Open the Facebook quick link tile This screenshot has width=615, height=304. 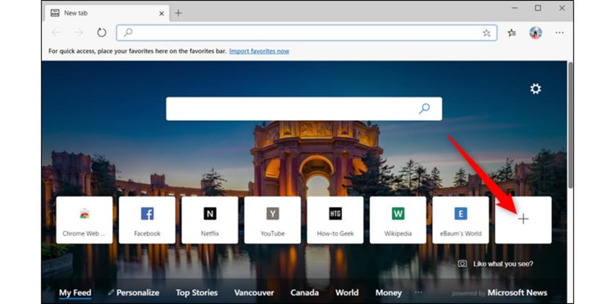point(147,220)
